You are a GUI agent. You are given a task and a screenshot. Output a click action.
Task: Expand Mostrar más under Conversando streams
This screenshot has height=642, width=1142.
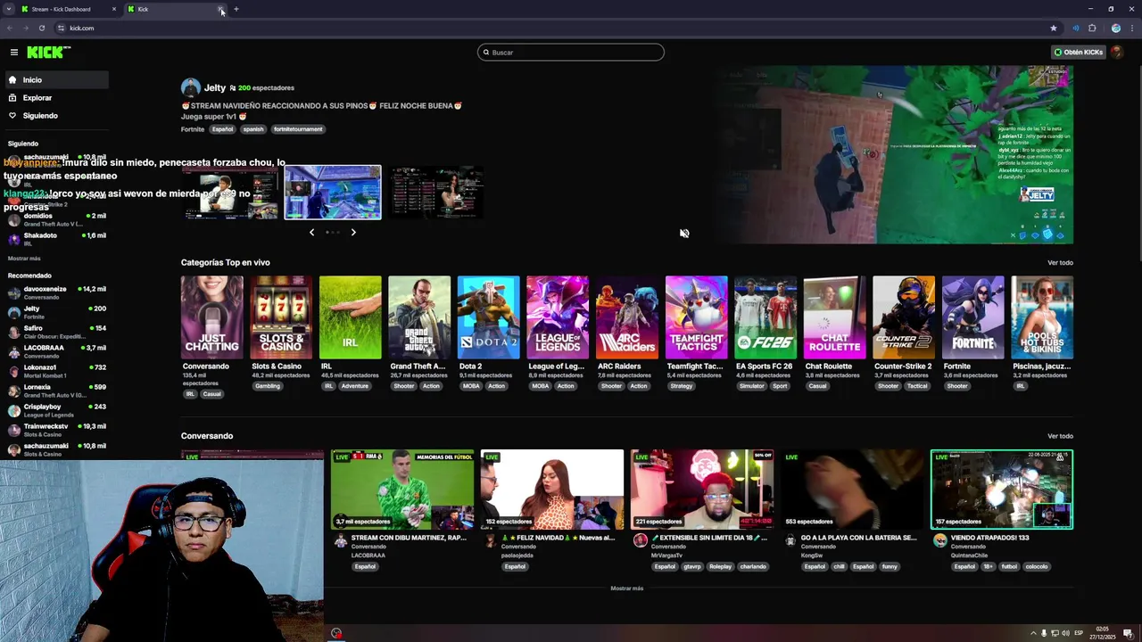pyautogui.click(x=626, y=588)
